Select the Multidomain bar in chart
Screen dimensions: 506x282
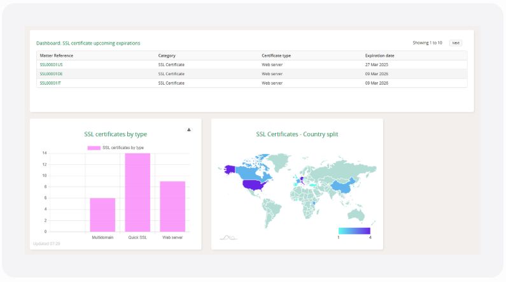click(102, 215)
